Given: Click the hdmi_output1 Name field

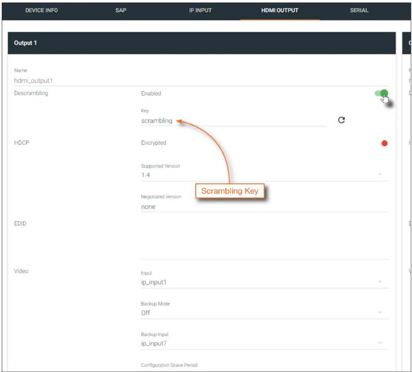Looking at the screenshot, I should pyautogui.click(x=202, y=81).
